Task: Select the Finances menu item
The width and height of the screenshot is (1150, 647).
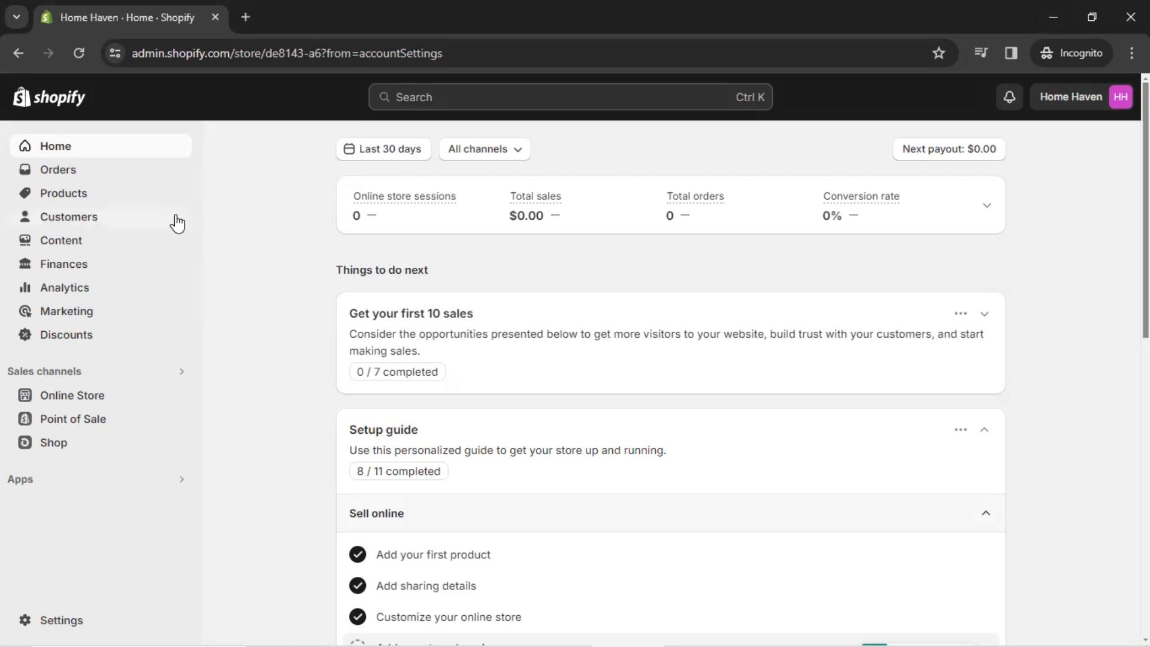Action: click(63, 264)
